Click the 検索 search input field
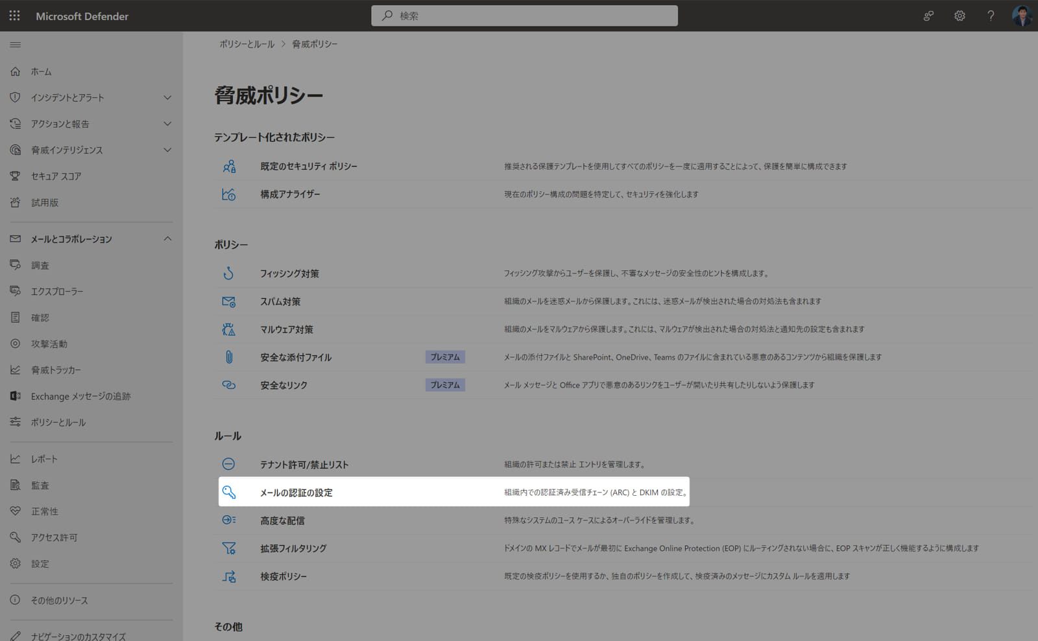 524,16
